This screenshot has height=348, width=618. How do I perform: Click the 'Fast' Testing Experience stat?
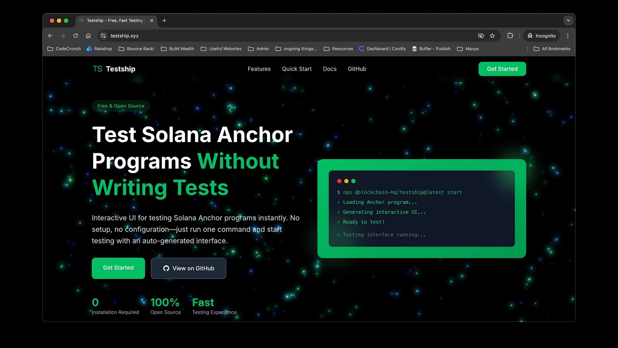pos(214,306)
